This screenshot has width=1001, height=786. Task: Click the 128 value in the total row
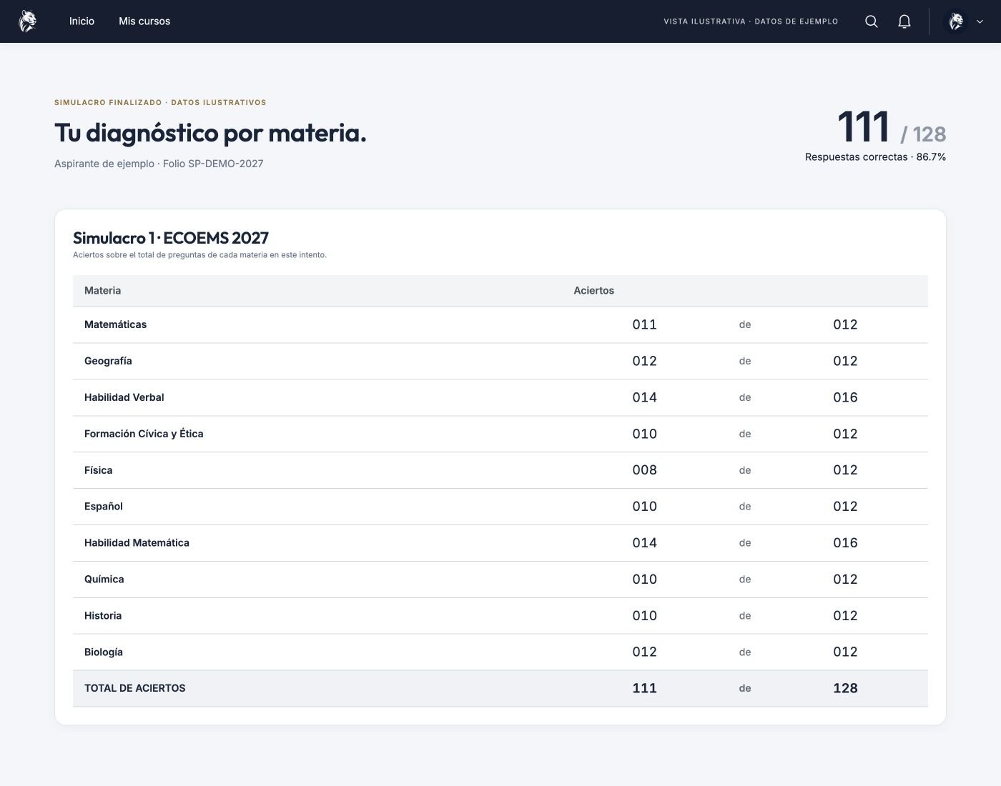(x=845, y=688)
